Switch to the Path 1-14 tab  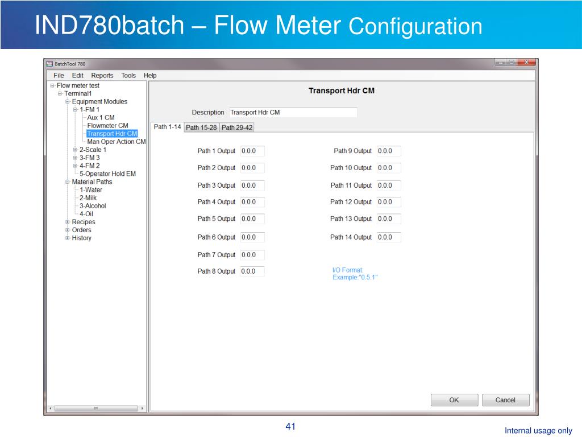[x=168, y=127]
